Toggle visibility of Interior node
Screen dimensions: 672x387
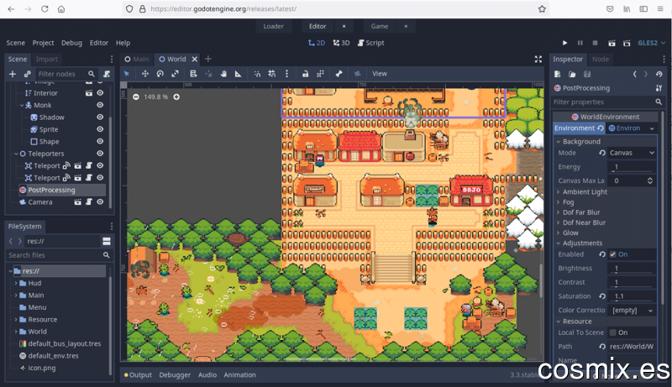pyautogui.click(x=100, y=92)
